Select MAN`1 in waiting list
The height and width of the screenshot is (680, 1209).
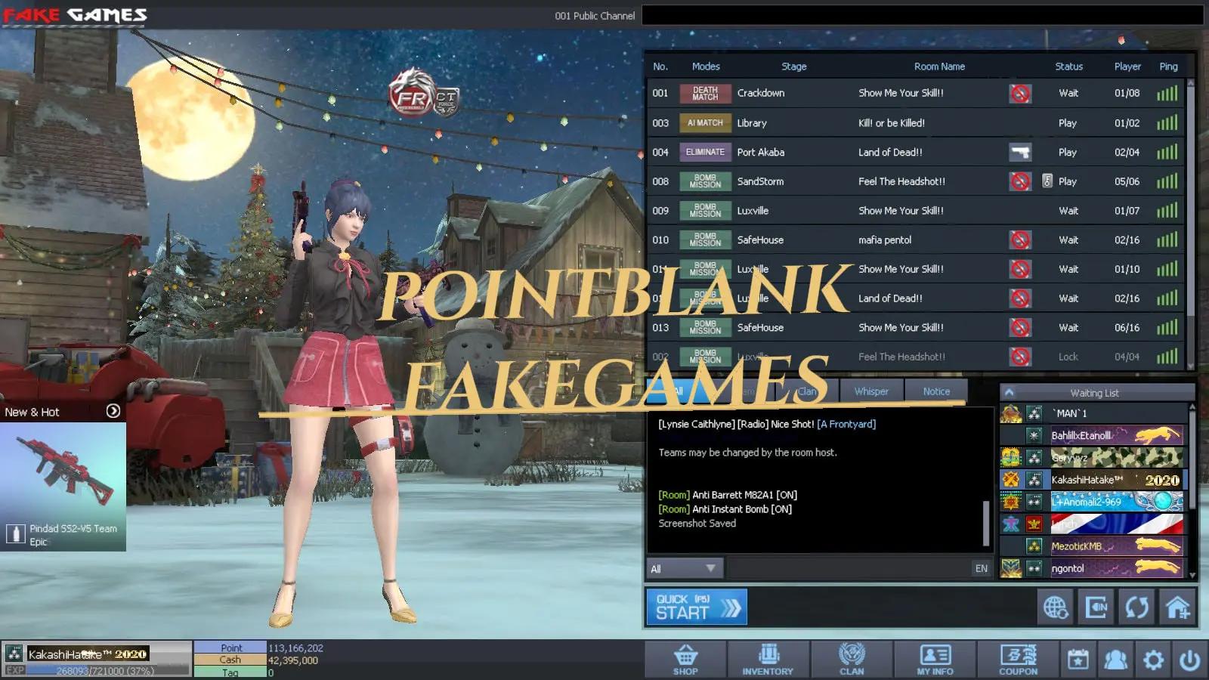tap(1092, 413)
